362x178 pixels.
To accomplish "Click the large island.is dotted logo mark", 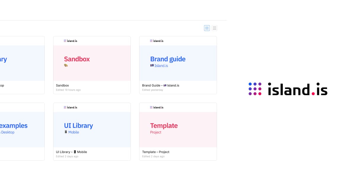I will (x=255, y=89).
